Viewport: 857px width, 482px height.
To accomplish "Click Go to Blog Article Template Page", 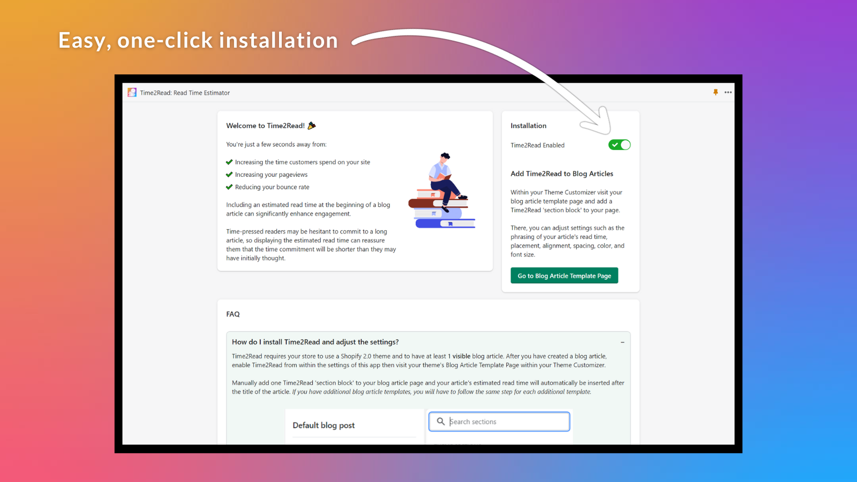I will click(x=565, y=276).
